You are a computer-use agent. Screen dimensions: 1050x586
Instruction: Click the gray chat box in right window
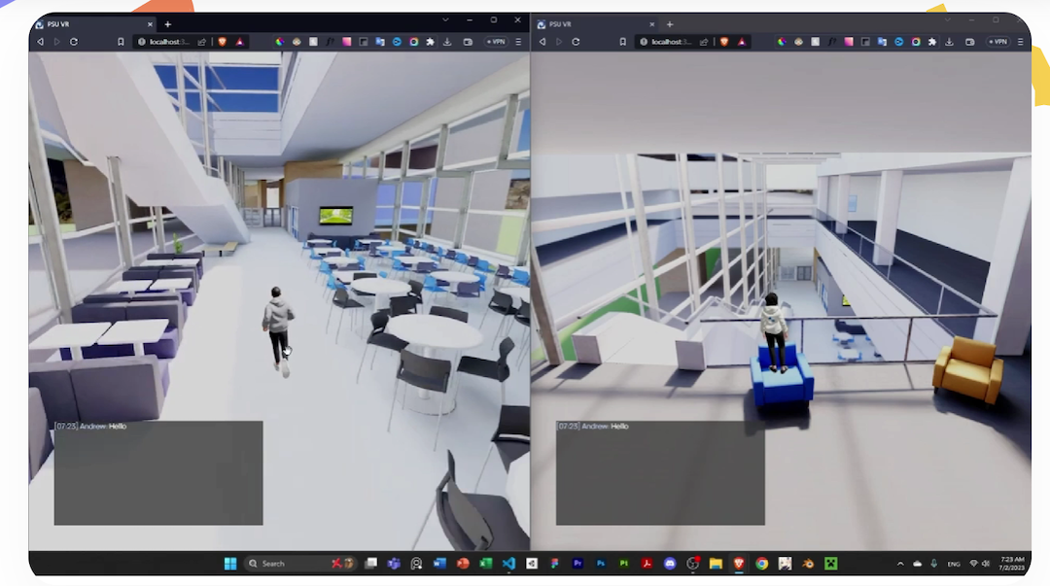click(x=660, y=473)
